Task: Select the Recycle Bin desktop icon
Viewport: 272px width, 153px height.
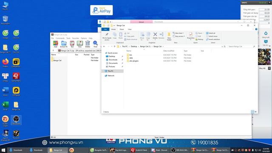Action: pyautogui.click(x=5, y=20)
